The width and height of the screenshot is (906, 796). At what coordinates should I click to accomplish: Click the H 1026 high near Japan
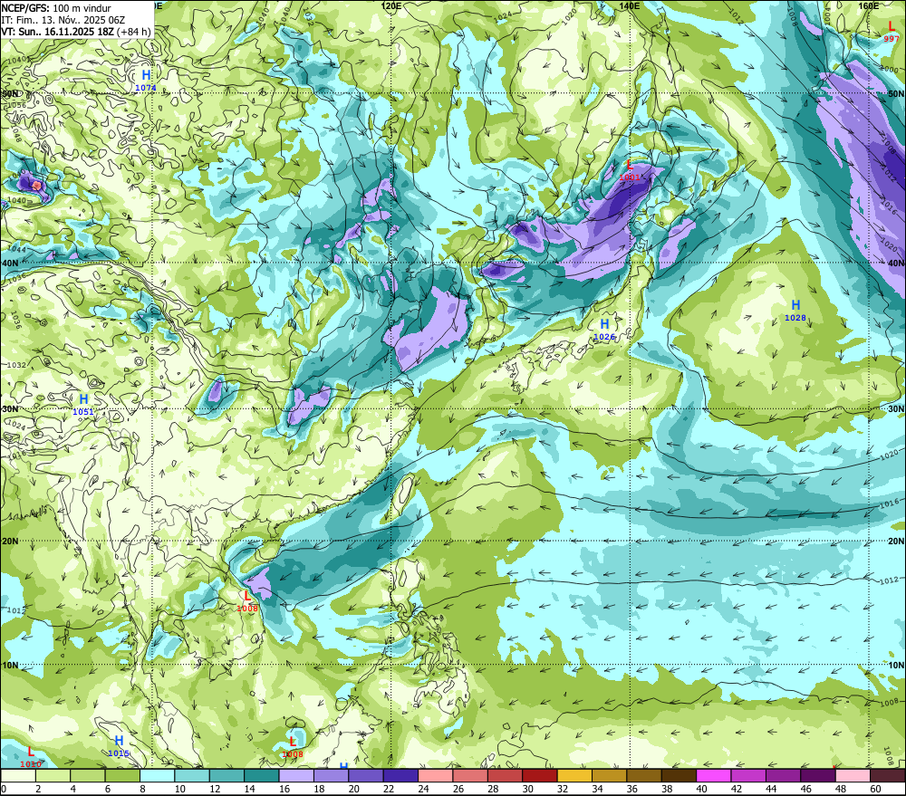pos(604,330)
